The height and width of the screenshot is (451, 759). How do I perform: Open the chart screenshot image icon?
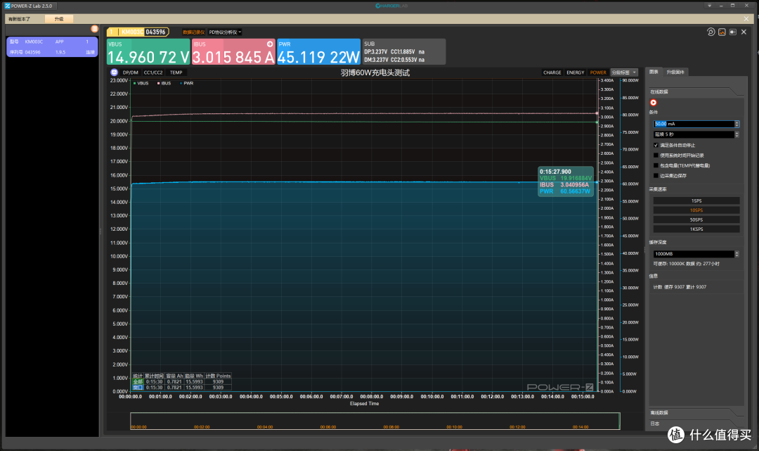click(x=722, y=32)
